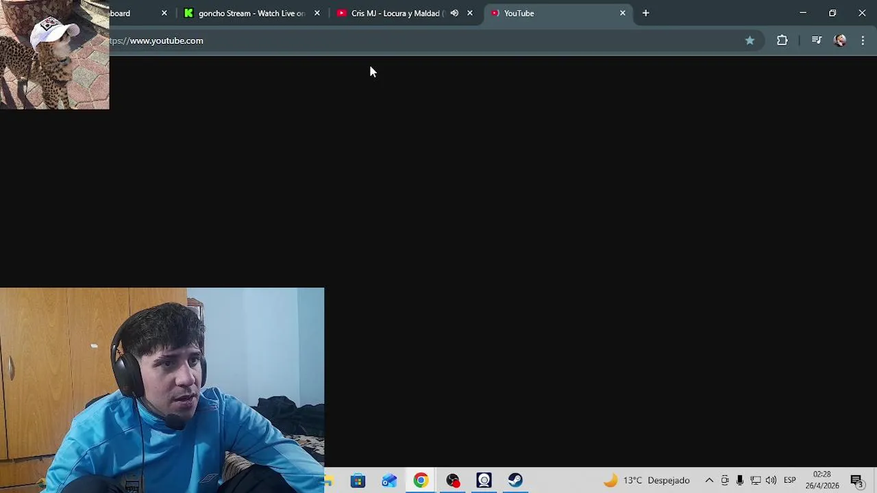
Task: Open a new browser tab
Action: [x=645, y=13]
